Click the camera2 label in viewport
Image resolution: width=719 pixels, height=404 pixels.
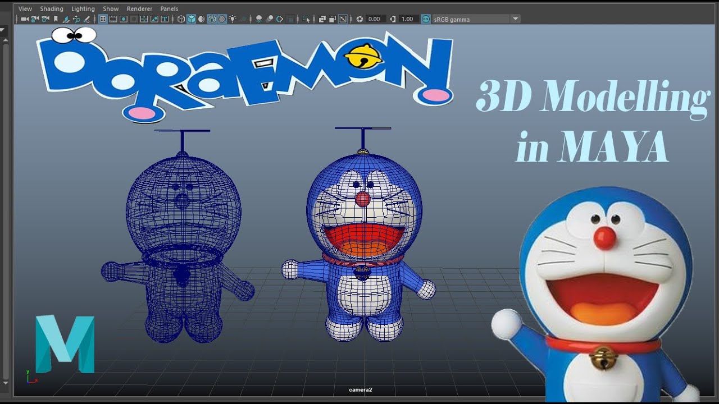360,389
